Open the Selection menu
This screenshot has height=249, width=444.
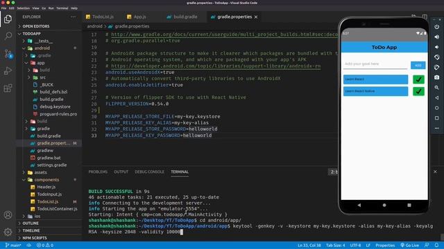tap(23, 8)
